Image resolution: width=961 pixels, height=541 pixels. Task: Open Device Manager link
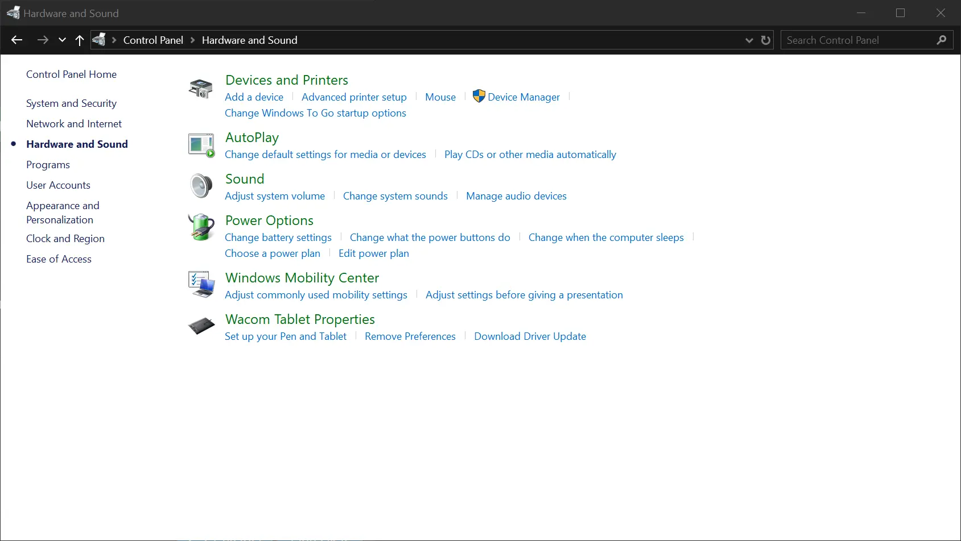(x=523, y=97)
